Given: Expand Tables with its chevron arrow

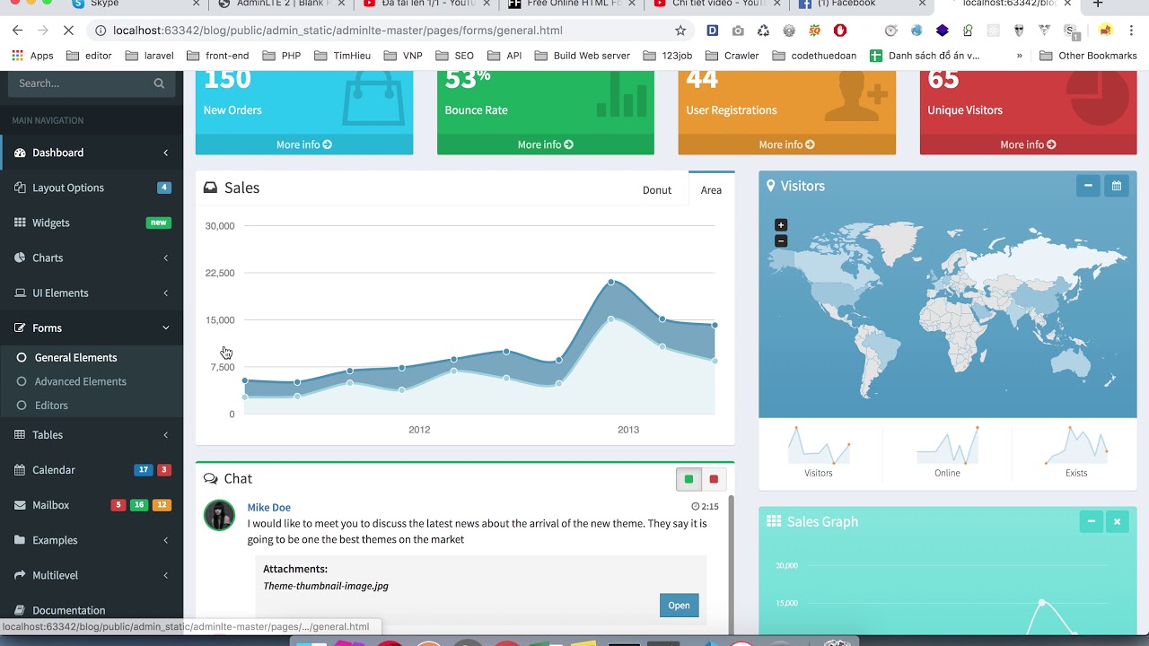Looking at the screenshot, I should 165,435.
